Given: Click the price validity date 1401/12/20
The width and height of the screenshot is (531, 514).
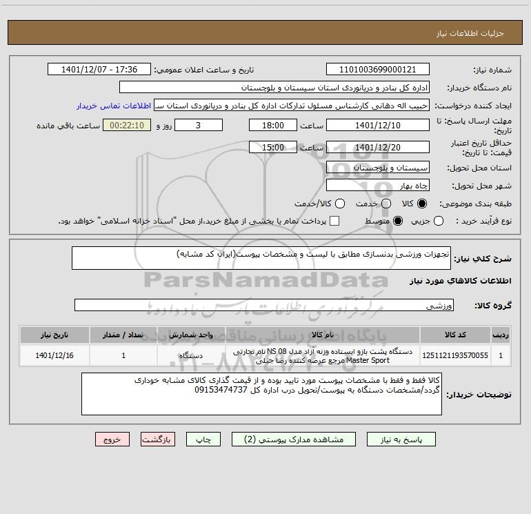Looking at the screenshot, I should 378,147.
